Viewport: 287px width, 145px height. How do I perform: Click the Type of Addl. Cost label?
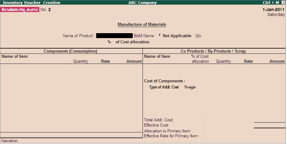(164, 87)
